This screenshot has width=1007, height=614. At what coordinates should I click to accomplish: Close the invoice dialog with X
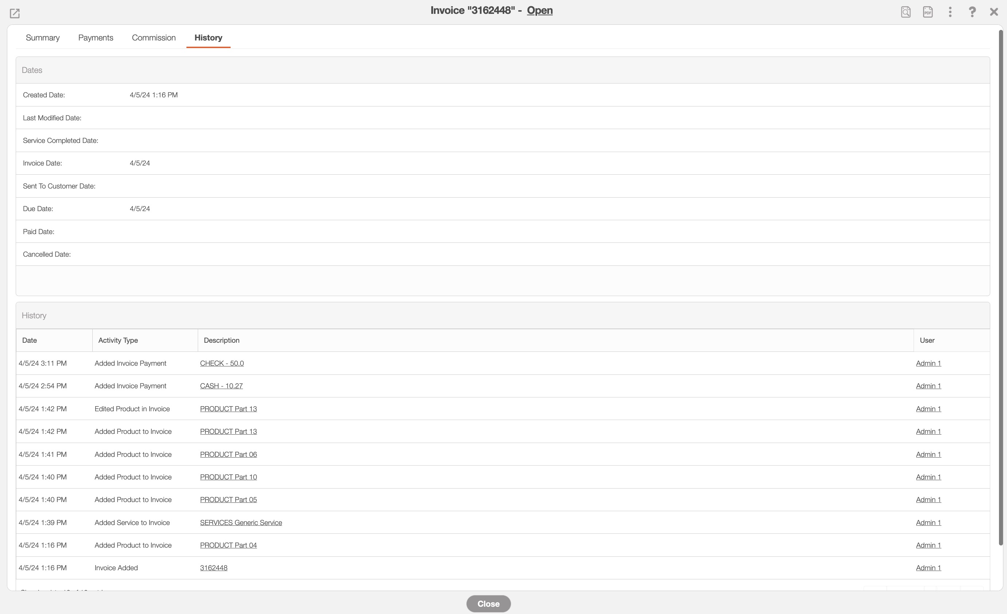point(994,12)
